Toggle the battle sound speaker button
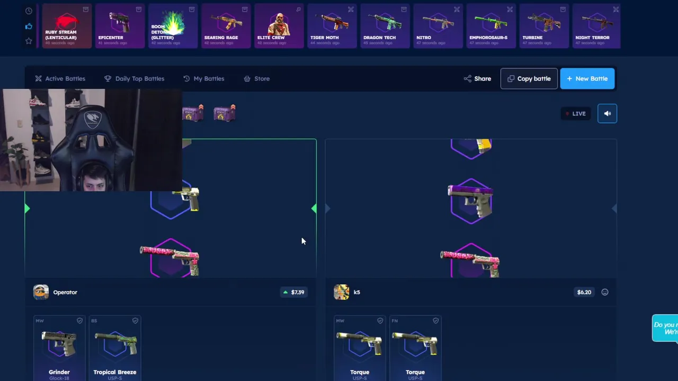 607,113
